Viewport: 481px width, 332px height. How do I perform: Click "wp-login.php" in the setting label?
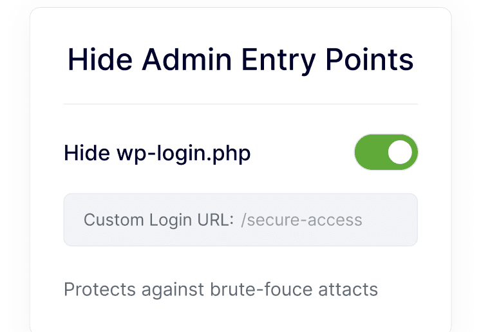coord(184,153)
